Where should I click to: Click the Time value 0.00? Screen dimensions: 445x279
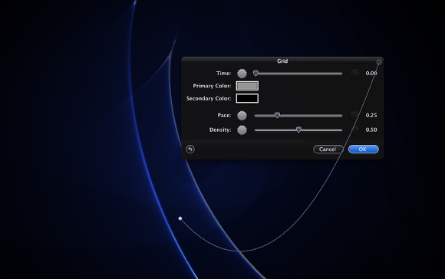[371, 73]
